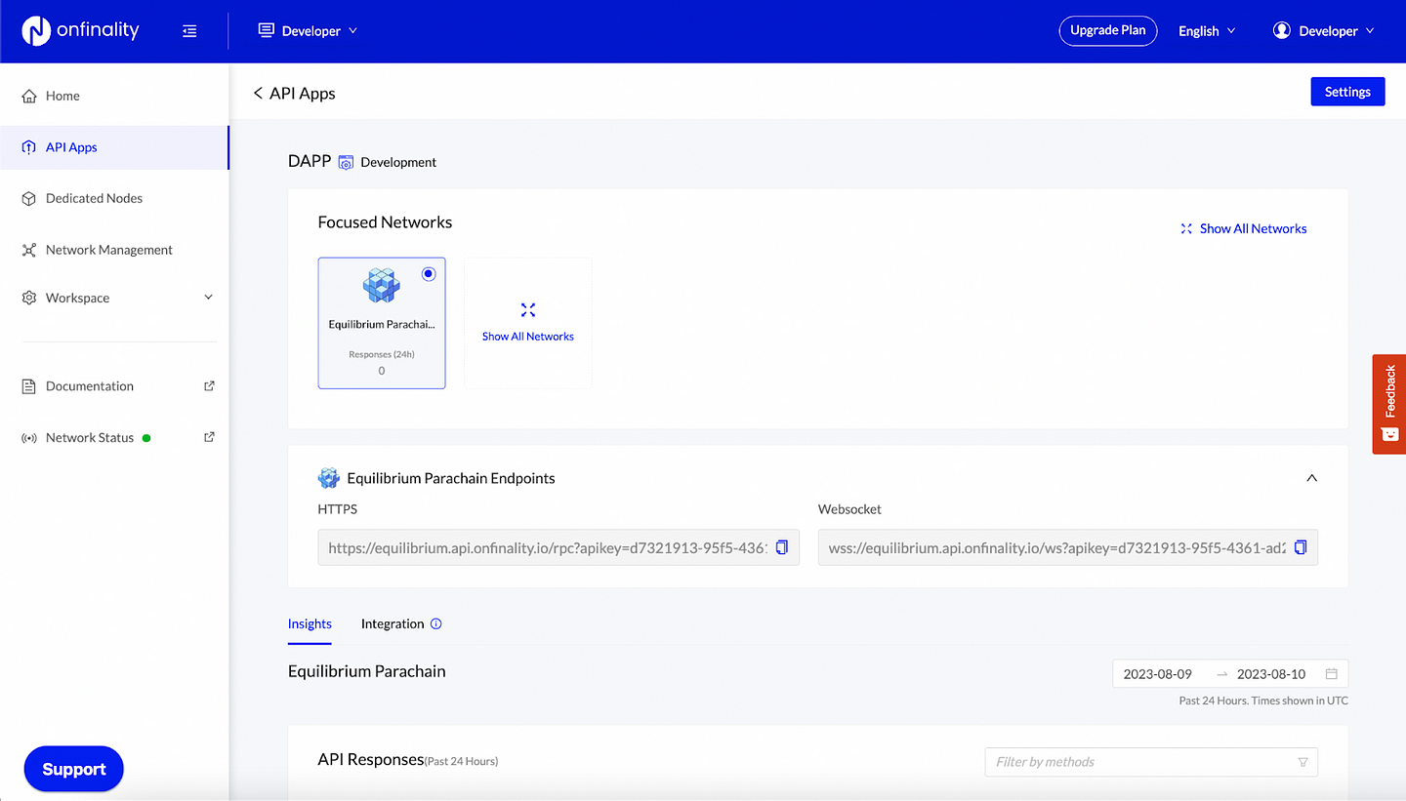Click the Documentation page icon

[x=28, y=386]
